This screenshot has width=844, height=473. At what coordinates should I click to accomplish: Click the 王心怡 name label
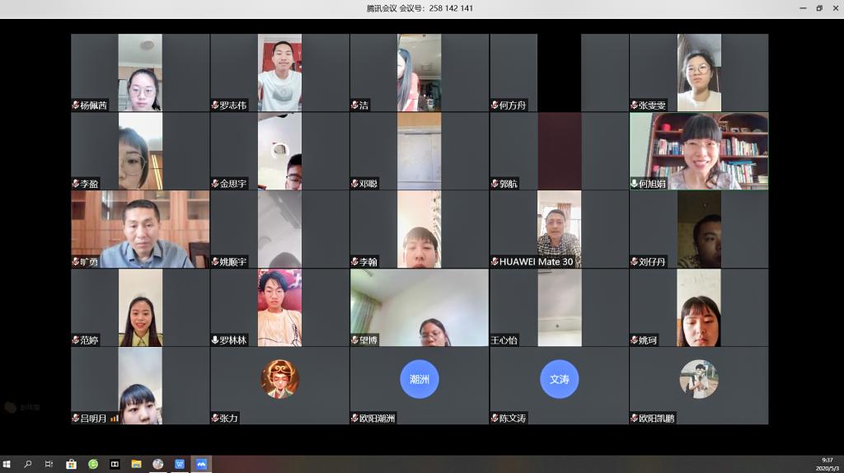[x=504, y=340]
